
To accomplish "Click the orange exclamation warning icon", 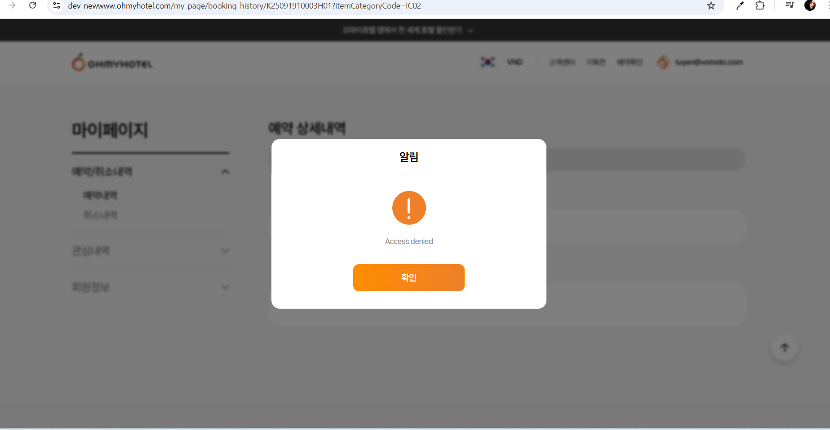I will pyautogui.click(x=409, y=208).
